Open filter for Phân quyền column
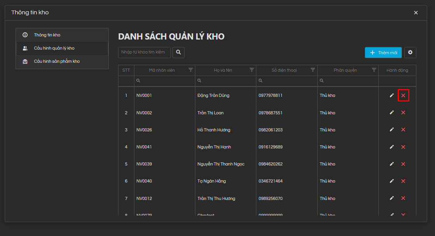Image resolution: width=435 pixels, height=236 pixels. 374,70
